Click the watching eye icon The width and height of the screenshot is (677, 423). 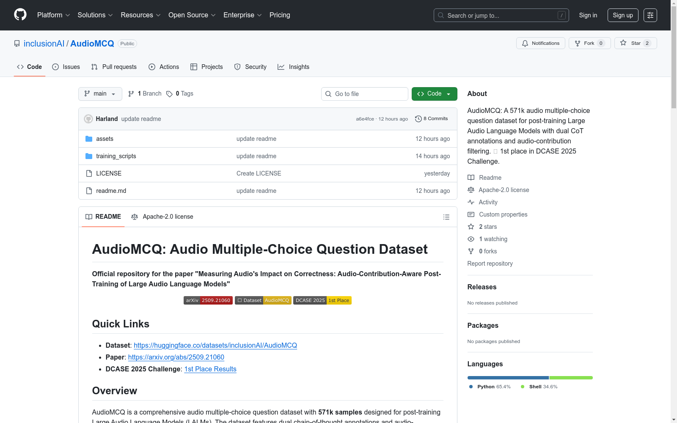471,239
